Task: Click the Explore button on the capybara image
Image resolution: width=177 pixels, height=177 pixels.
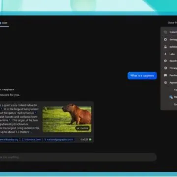Action: click(83, 128)
